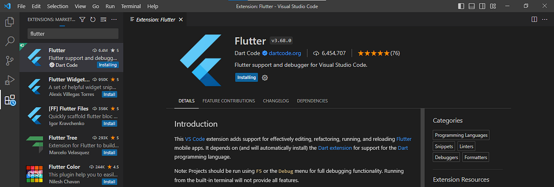Switch to the Dependencies tab

tap(312, 101)
